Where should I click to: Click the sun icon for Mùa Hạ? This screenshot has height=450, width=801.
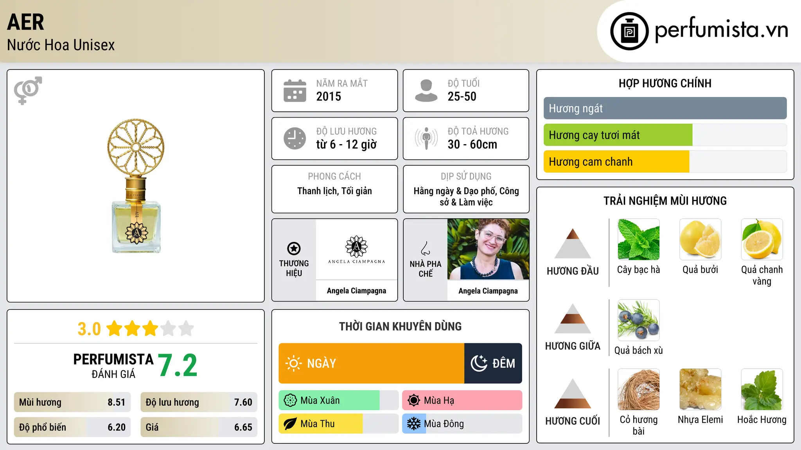point(414,400)
